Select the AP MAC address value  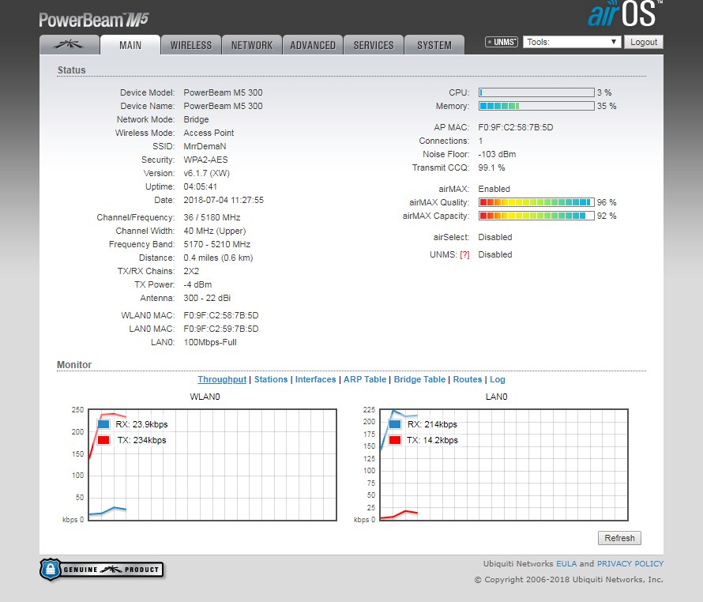(516, 127)
